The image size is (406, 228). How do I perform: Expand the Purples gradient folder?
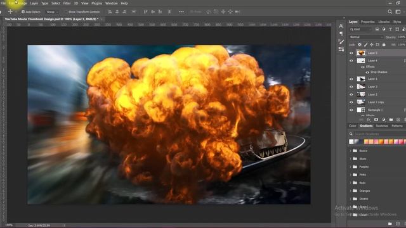(351, 167)
